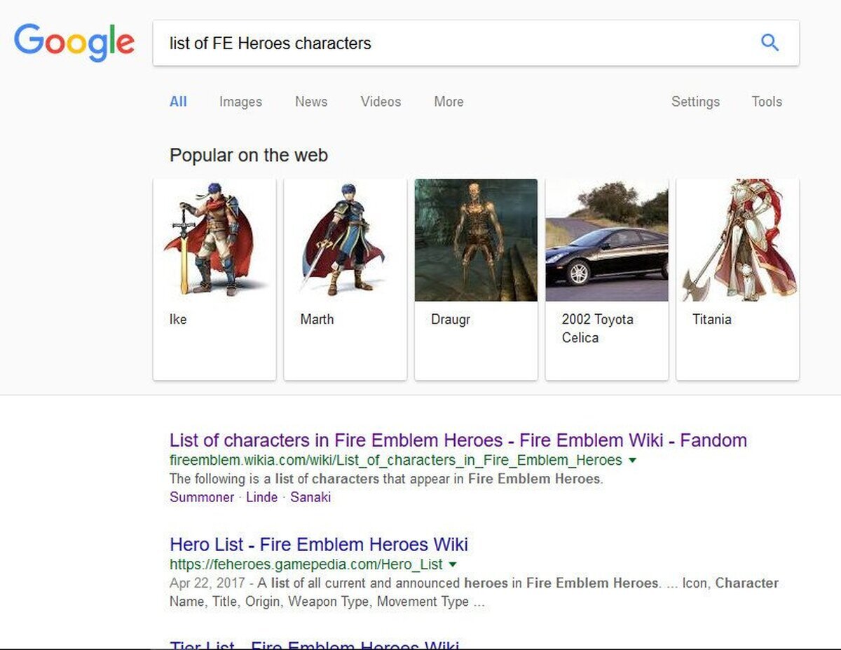
Task: Click the 2002 Toyota Celica label
Action: [597, 328]
